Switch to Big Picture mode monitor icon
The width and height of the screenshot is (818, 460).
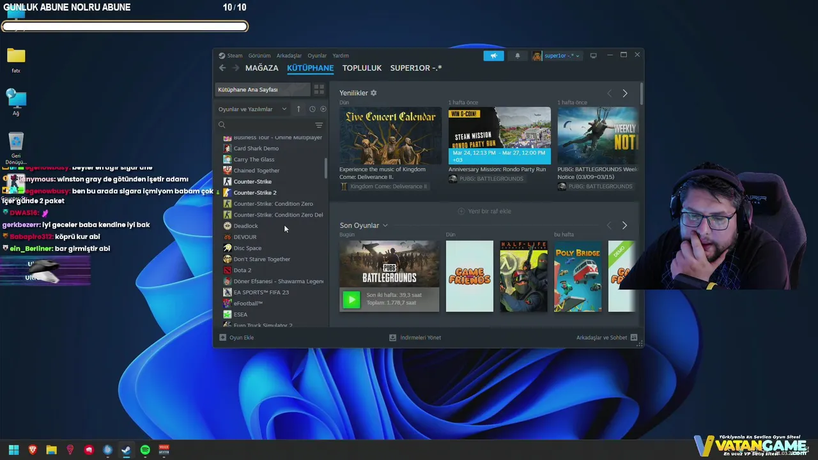[593, 56]
